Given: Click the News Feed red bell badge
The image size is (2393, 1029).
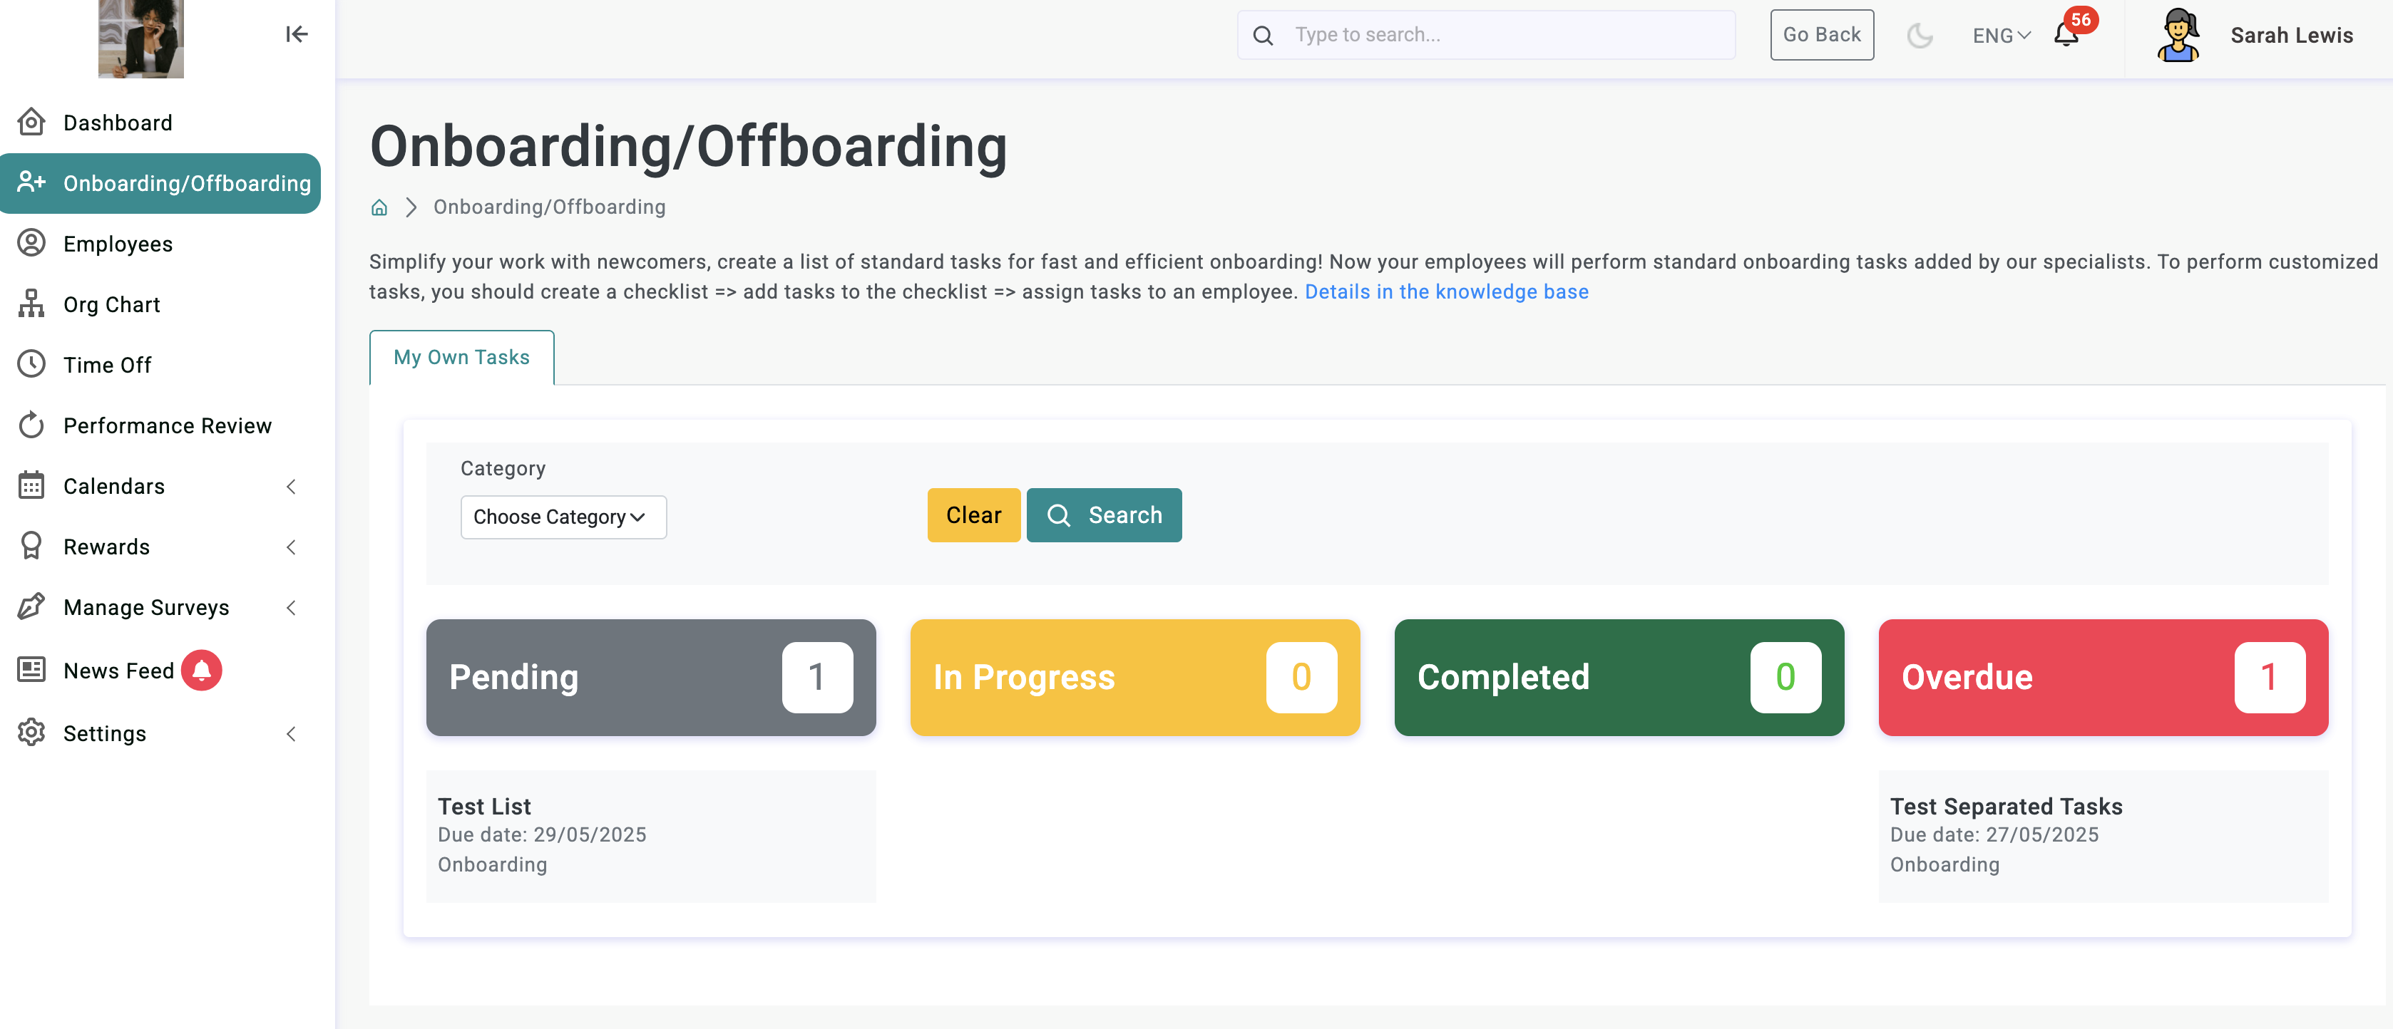Looking at the screenshot, I should coord(202,670).
